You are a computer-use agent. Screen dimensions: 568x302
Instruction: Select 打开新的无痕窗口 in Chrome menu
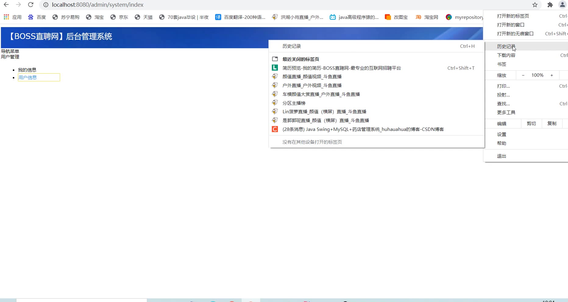click(x=526, y=33)
